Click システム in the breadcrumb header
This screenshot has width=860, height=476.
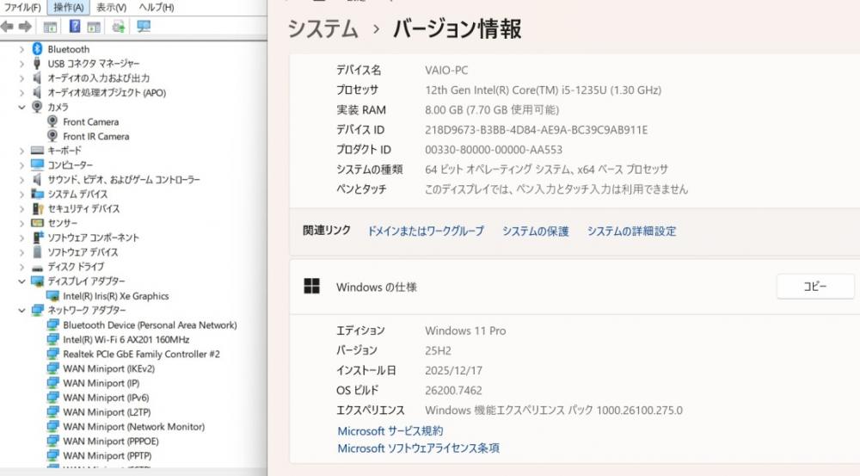[x=322, y=28]
